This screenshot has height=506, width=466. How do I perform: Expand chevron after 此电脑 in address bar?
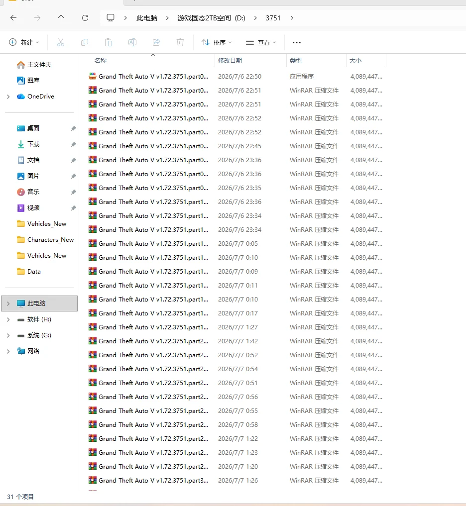(167, 18)
